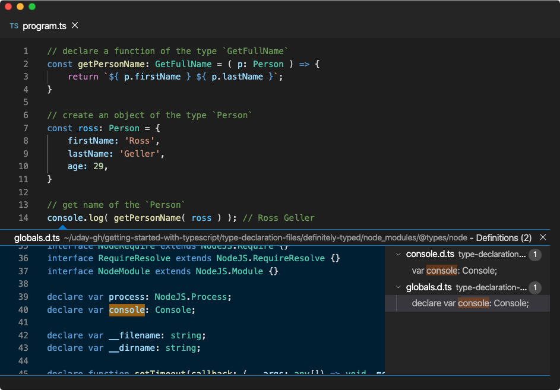Click the TS language icon on the program.ts tab
This screenshot has width=560, height=390.
coord(14,26)
